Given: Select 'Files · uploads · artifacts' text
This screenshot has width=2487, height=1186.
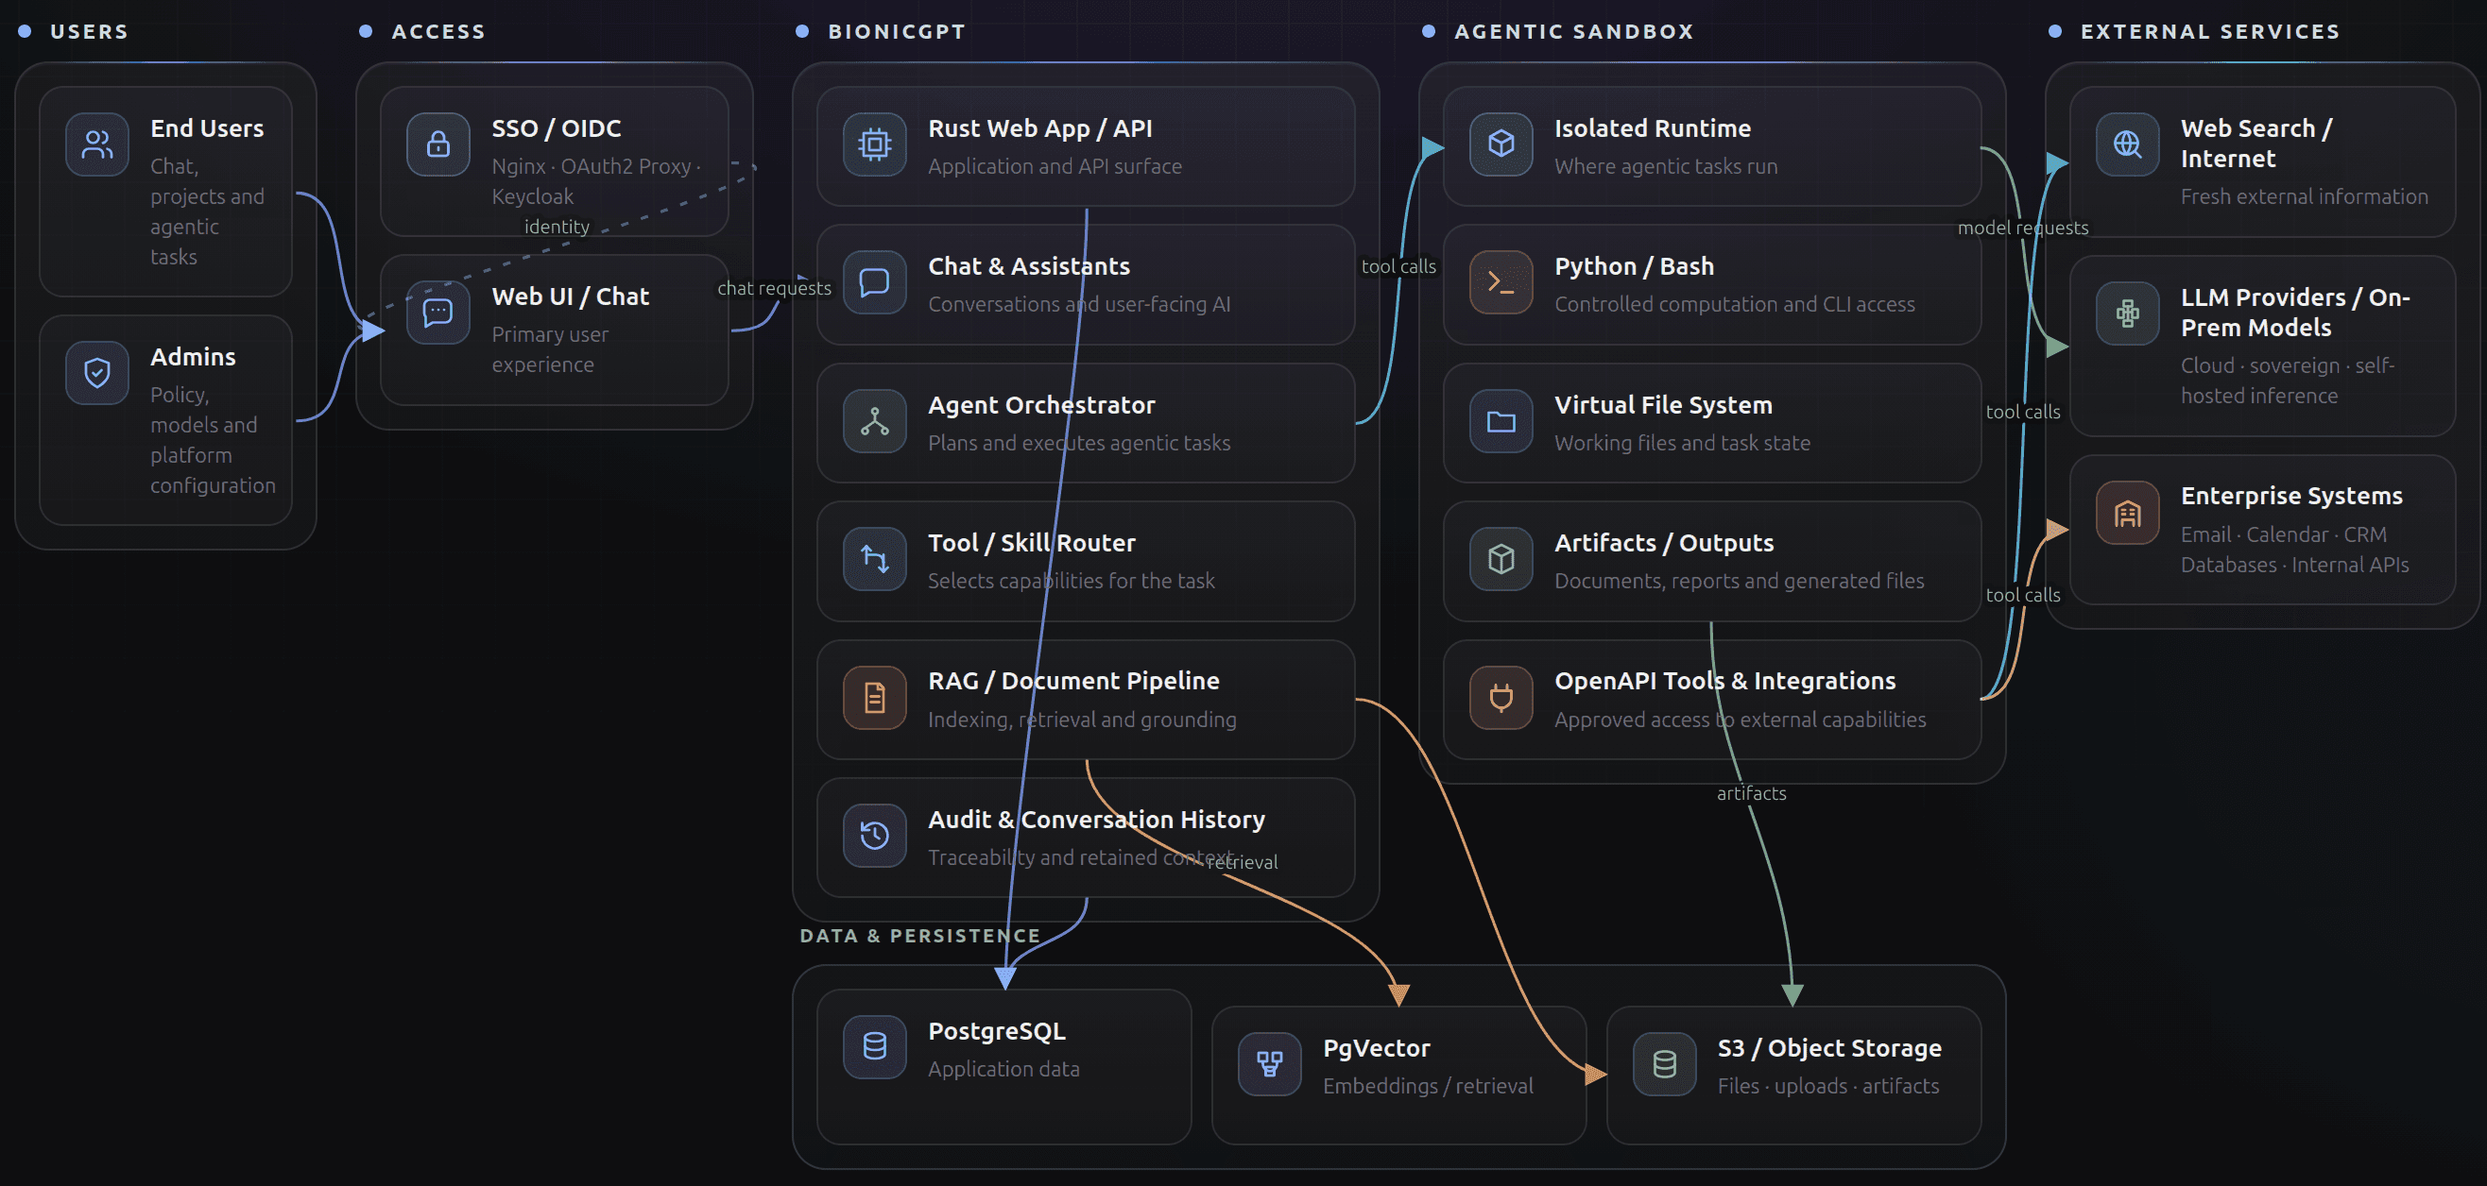Looking at the screenshot, I should click(1827, 1086).
